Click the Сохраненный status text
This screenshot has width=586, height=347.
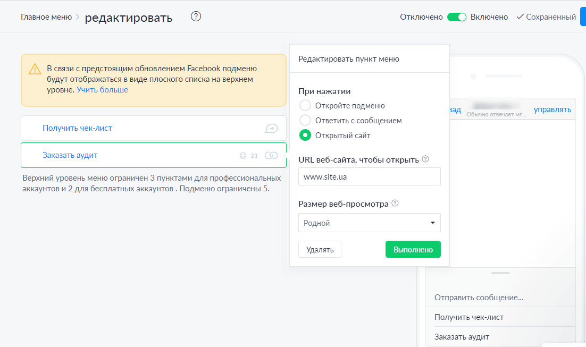(551, 17)
